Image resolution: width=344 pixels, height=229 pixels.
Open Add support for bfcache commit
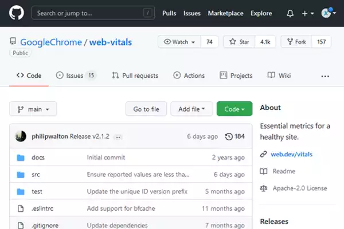click(x=121, y=208)
